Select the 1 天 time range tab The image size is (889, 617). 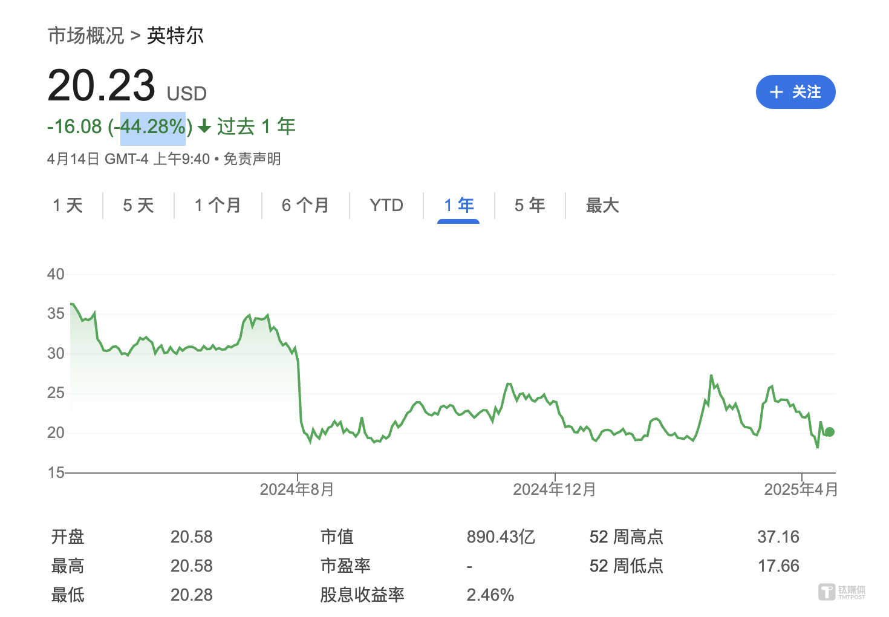(68, 206)
